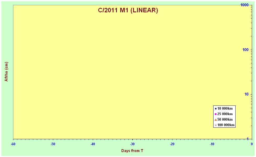Click the -30 x-axis tick label

(132, 144)
